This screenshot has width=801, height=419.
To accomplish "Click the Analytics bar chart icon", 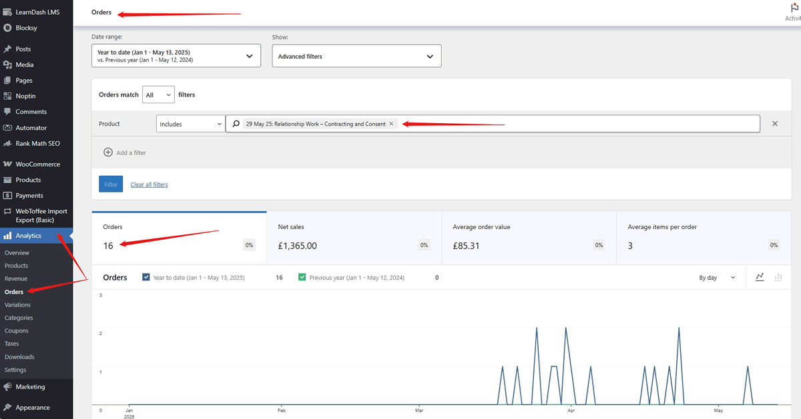I will [7, 236].
